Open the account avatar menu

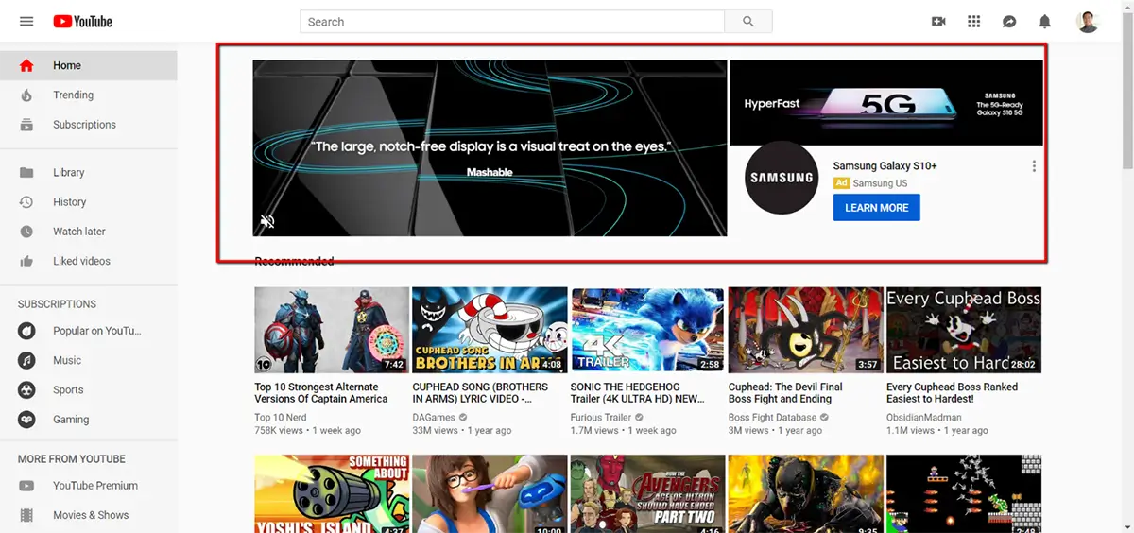1088,21
